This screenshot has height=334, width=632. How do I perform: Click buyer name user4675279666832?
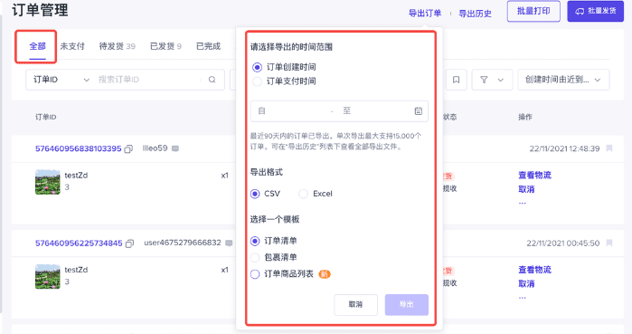click(x=183, y=243)
